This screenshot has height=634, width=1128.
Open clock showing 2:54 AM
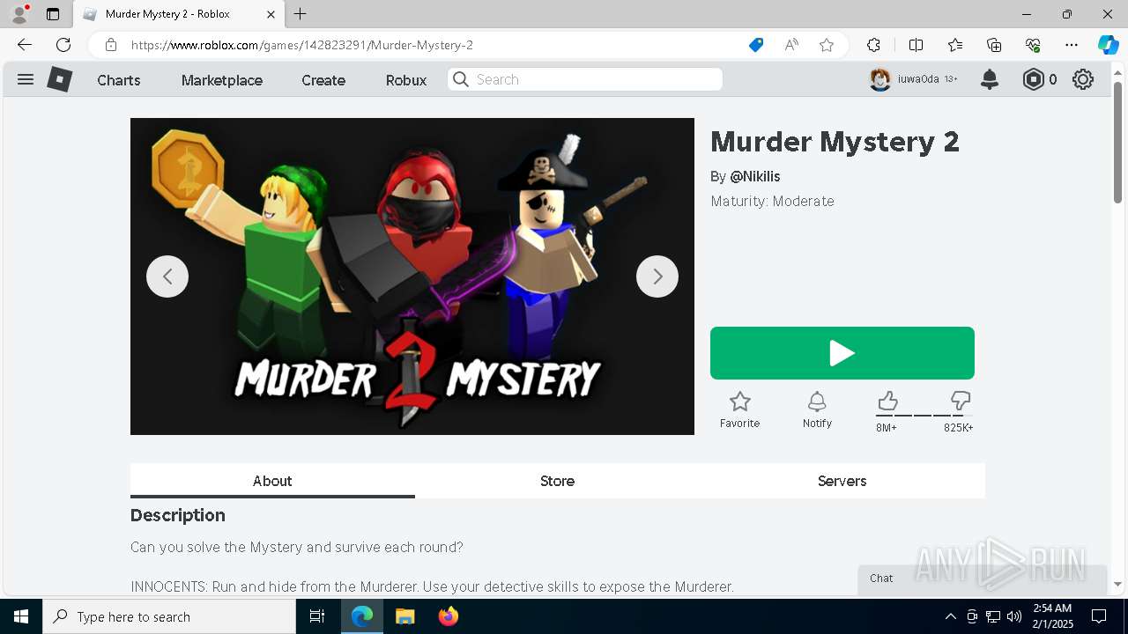1052,616
